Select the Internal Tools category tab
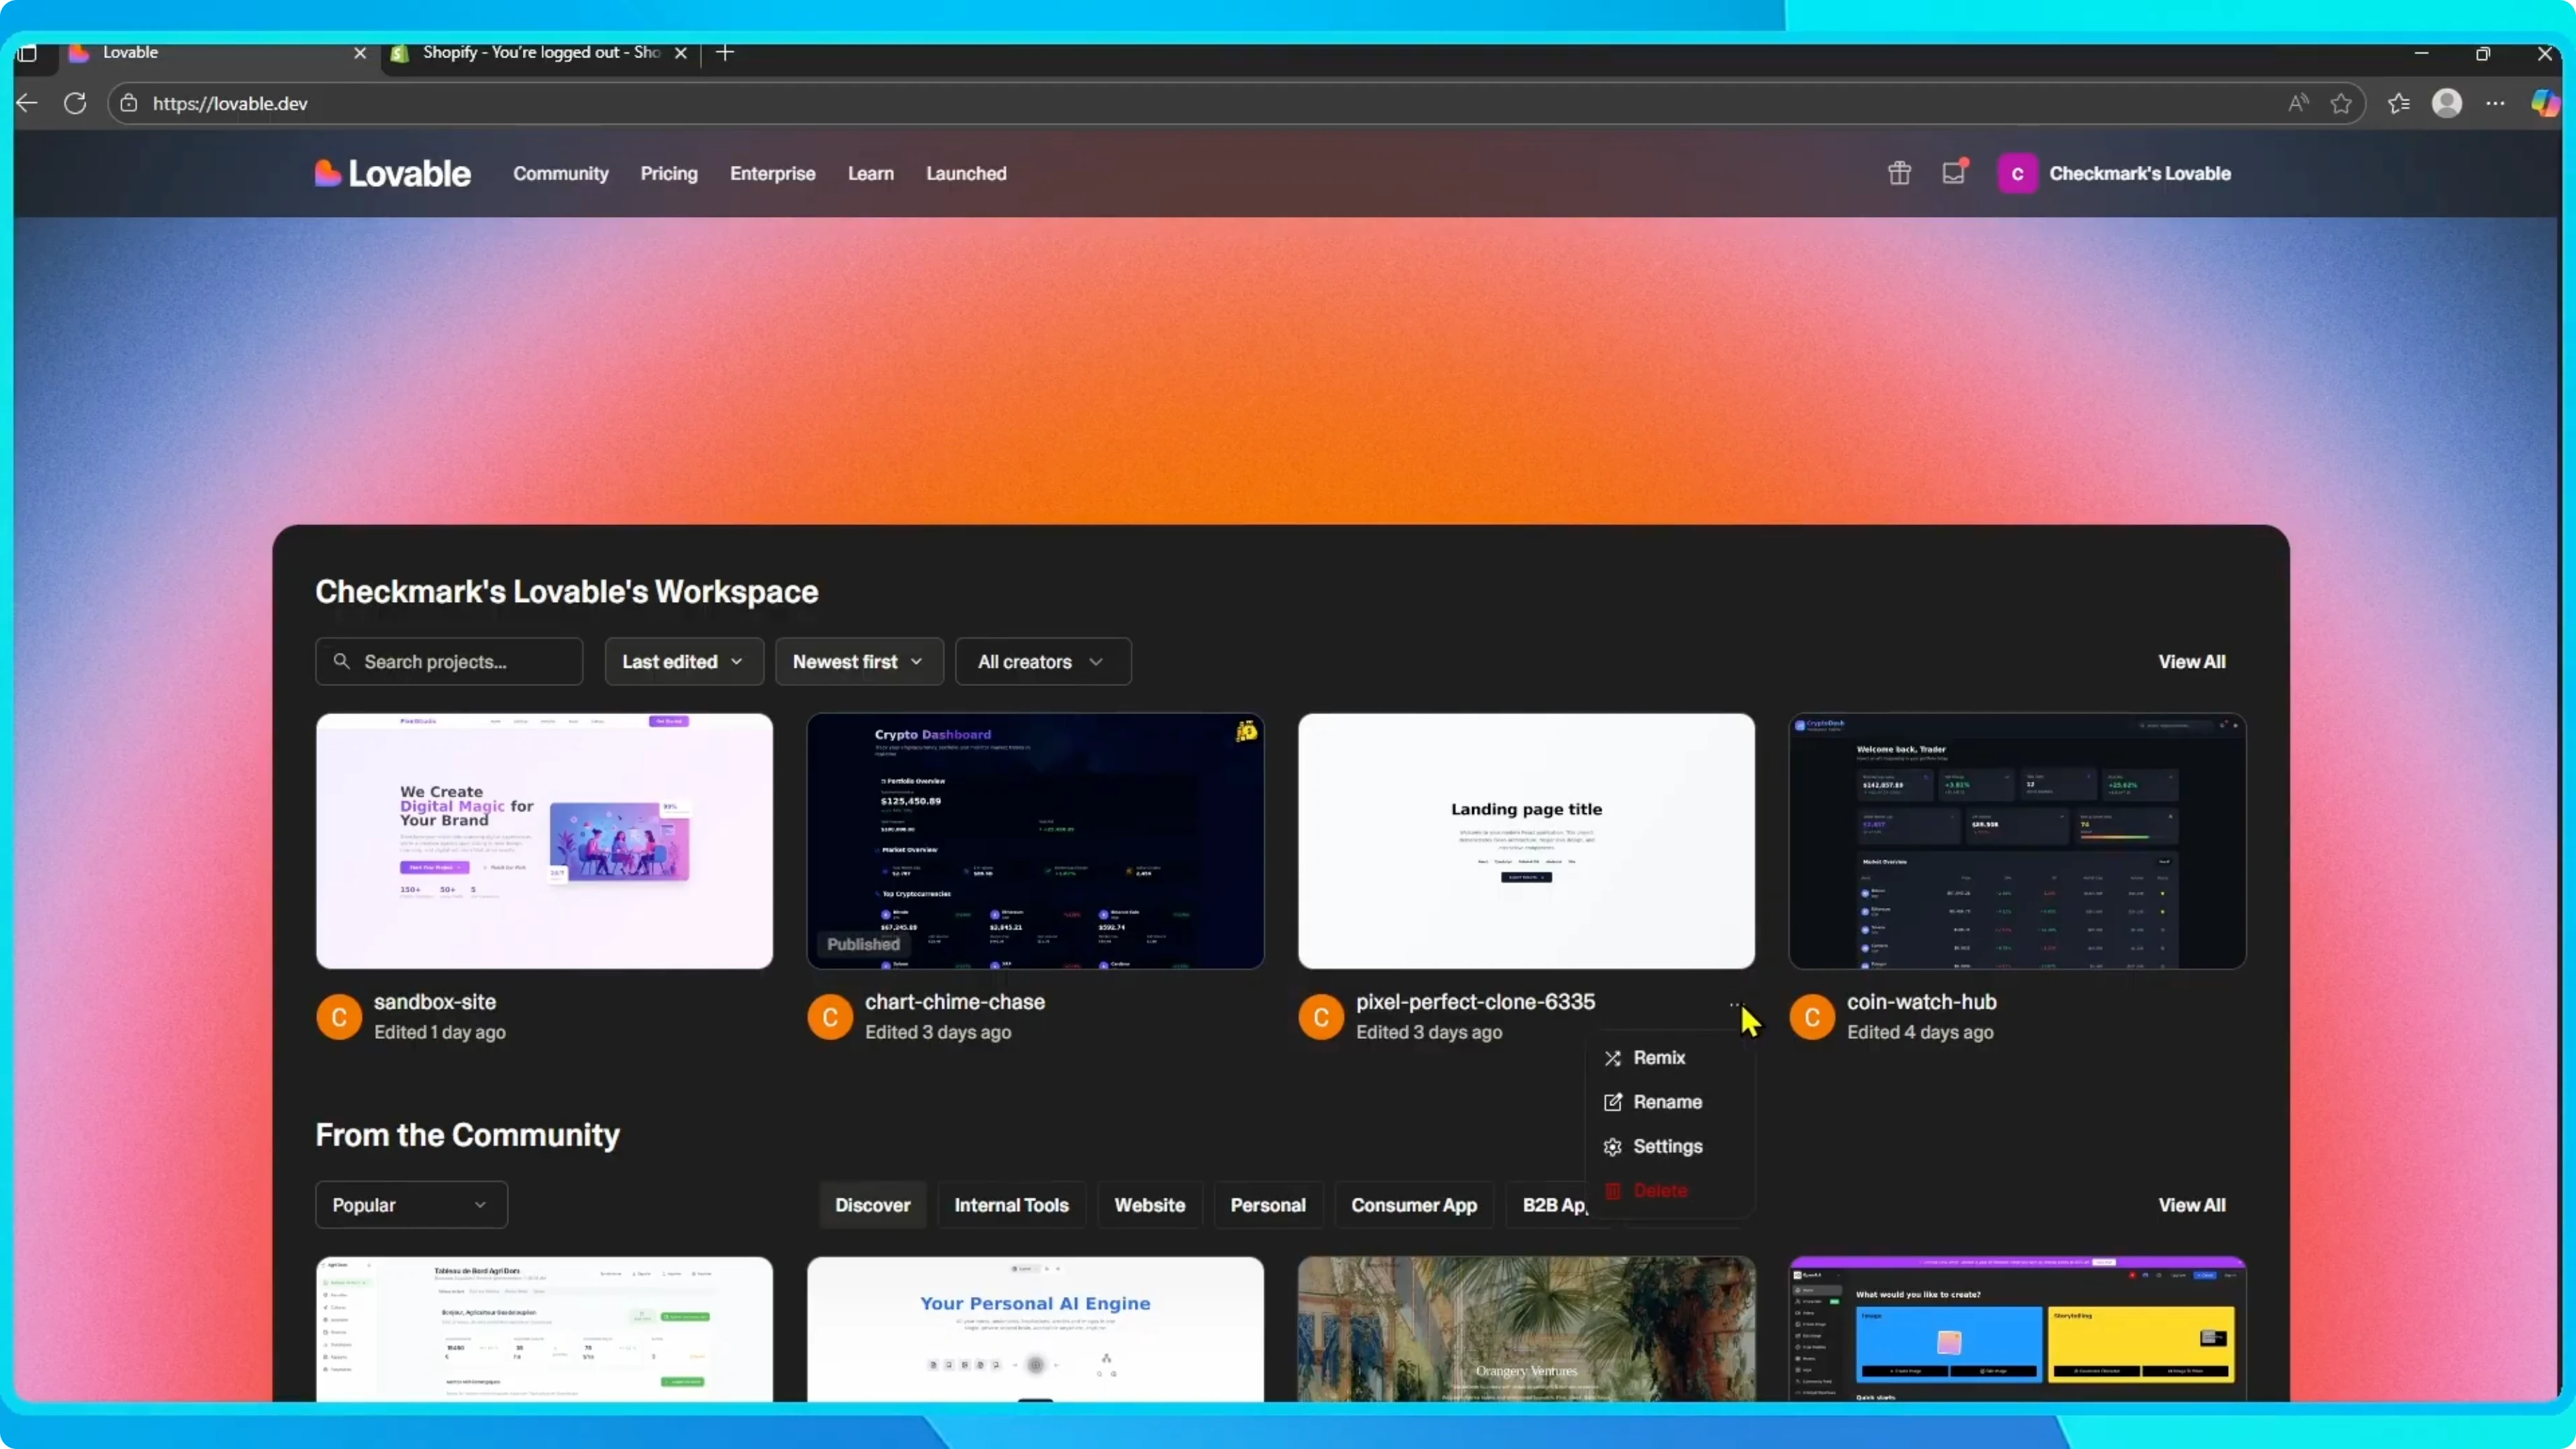The height and width of the screenshot is (1449, 2576). click(x=1011, y=1205)
